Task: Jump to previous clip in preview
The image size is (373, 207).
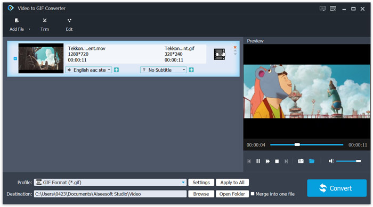Action: tap(249, 161)
